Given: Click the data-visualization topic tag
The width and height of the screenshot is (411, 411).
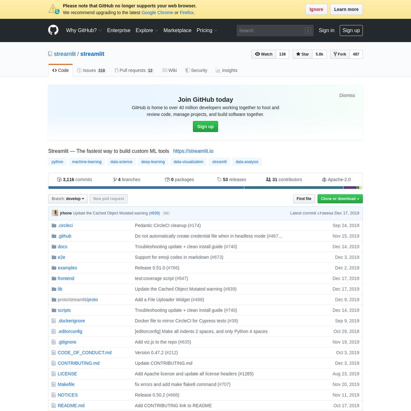Looking at the screenshot, I should click(189, 162).
